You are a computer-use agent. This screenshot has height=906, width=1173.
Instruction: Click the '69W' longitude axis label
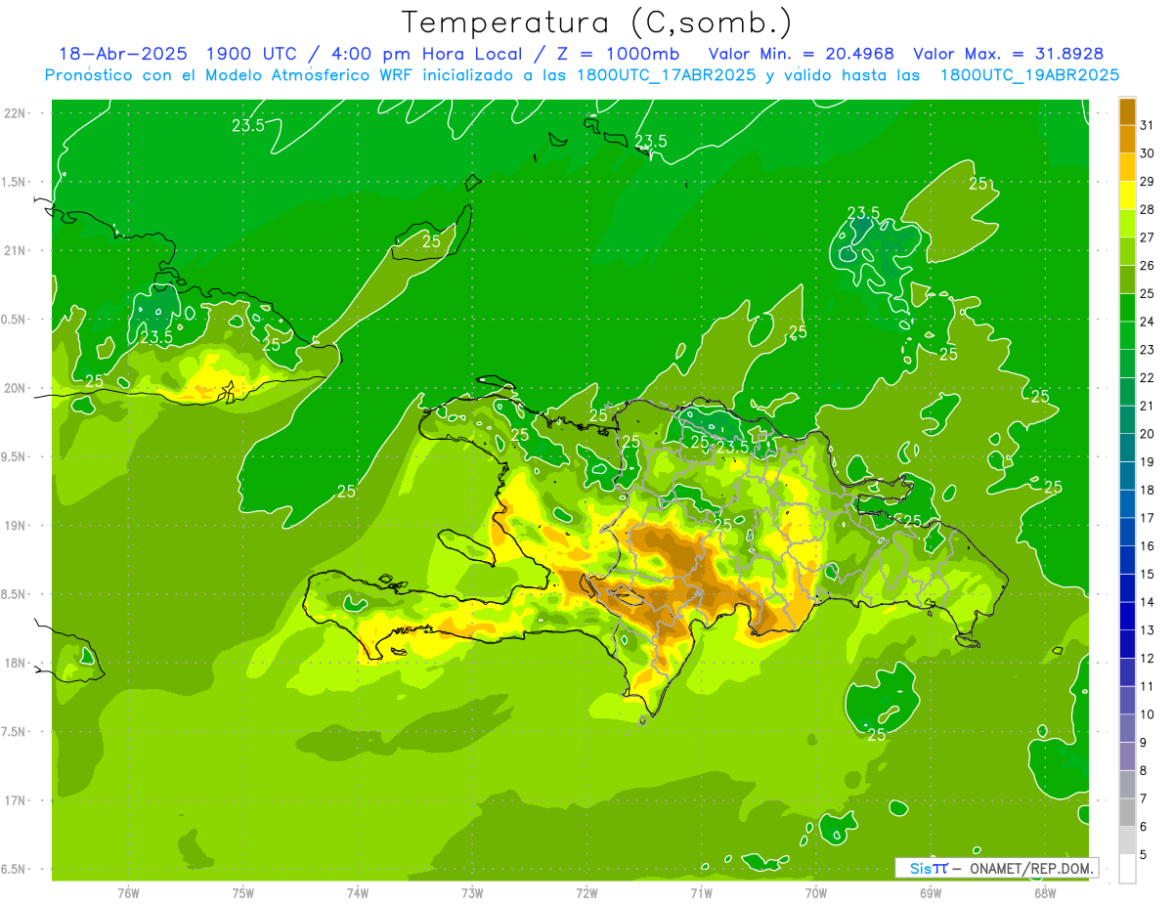pos(931,893)
